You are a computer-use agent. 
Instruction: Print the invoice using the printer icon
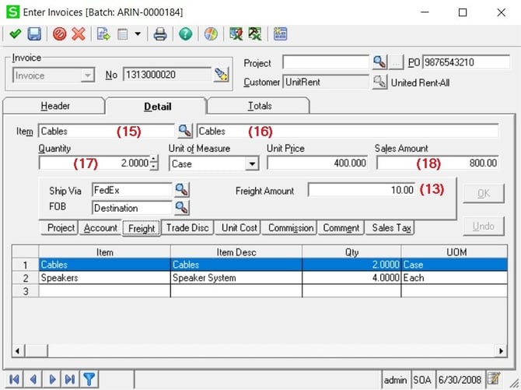click(x=160, y=34)
